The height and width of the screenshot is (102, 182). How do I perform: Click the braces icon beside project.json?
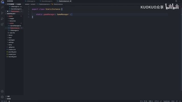click(7, 54)
